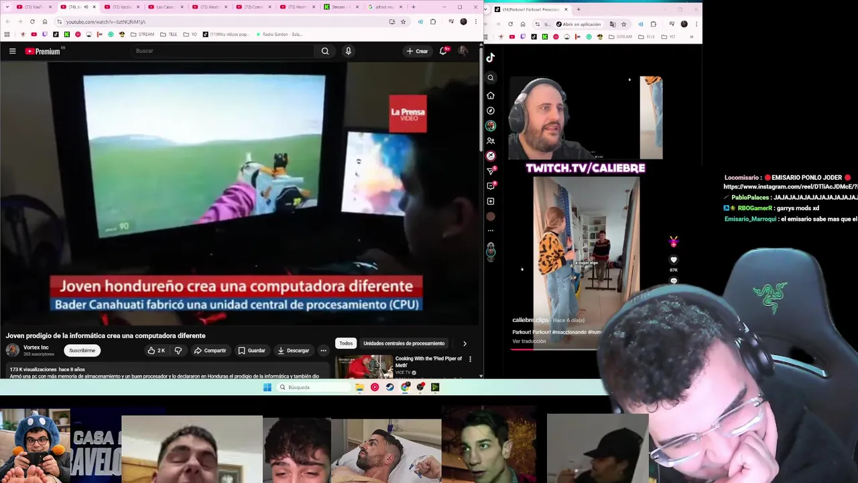Screen dimensions: 858x483
Task: Click the YouTube Premium logo
Action: coord(44,51)
